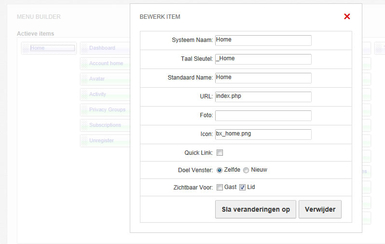Grab the drag handle of Home item

coord(26,48)
